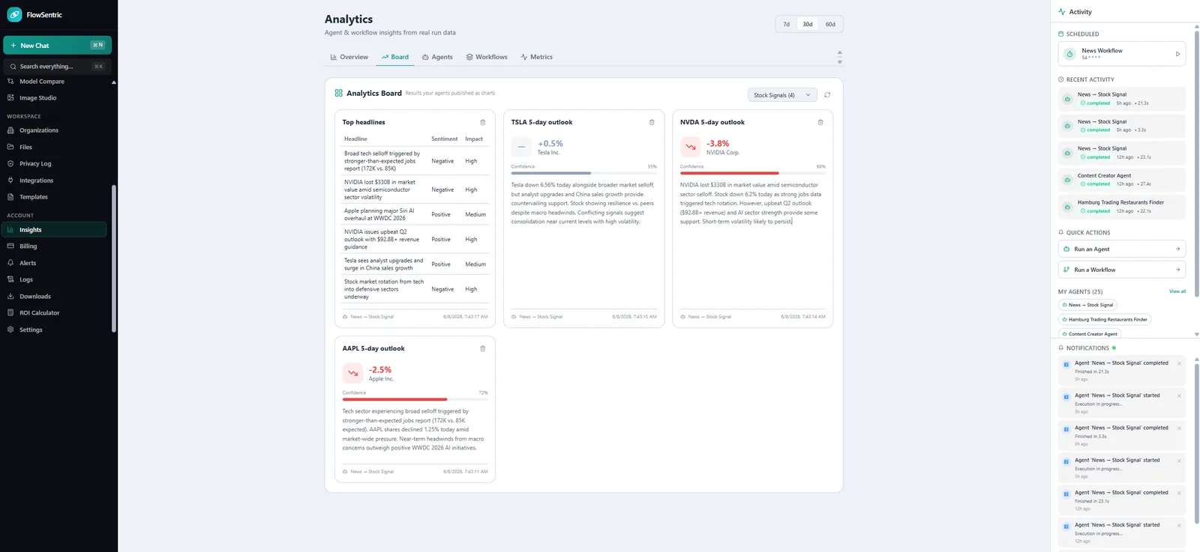1200x552 pixels.
Task: Open Model Compare in sidebar
Action: (42, 82)
